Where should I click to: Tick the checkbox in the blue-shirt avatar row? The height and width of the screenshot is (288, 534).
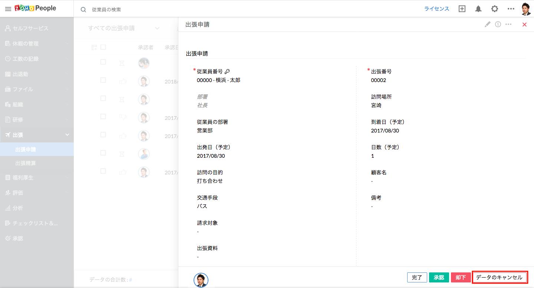103,153
